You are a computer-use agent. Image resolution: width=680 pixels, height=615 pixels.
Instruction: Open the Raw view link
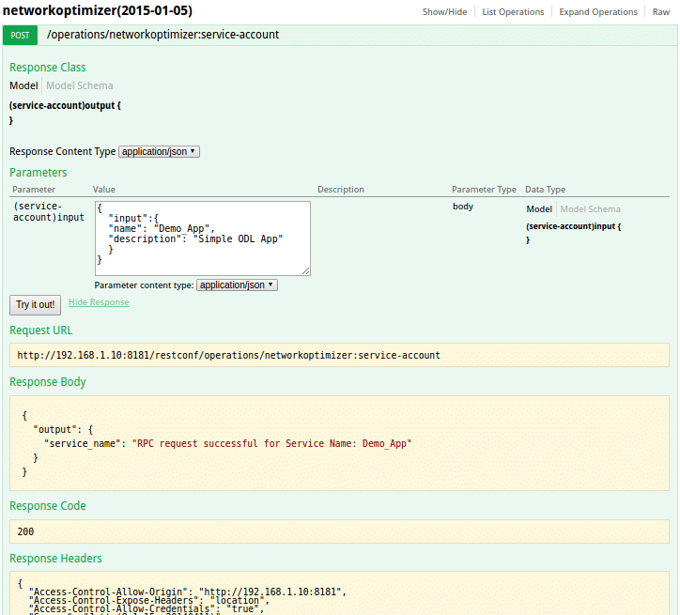[661, 12]
